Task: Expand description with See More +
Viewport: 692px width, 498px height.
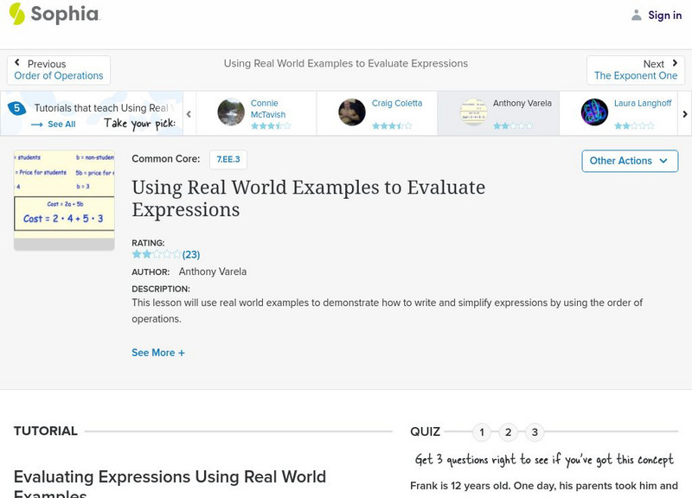Action: (x=158, y=353)
